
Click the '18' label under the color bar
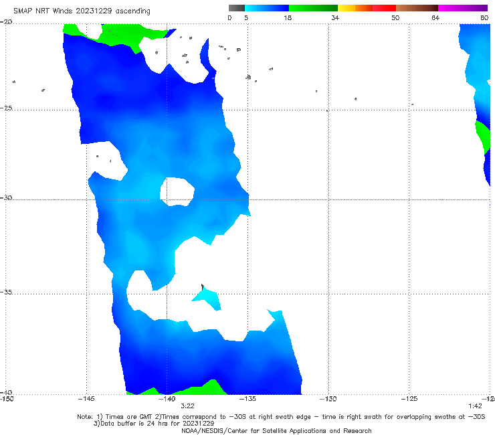click(288, 17)
